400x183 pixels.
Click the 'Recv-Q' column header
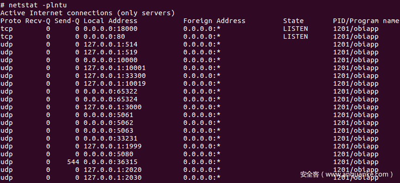tap(37, 21)
